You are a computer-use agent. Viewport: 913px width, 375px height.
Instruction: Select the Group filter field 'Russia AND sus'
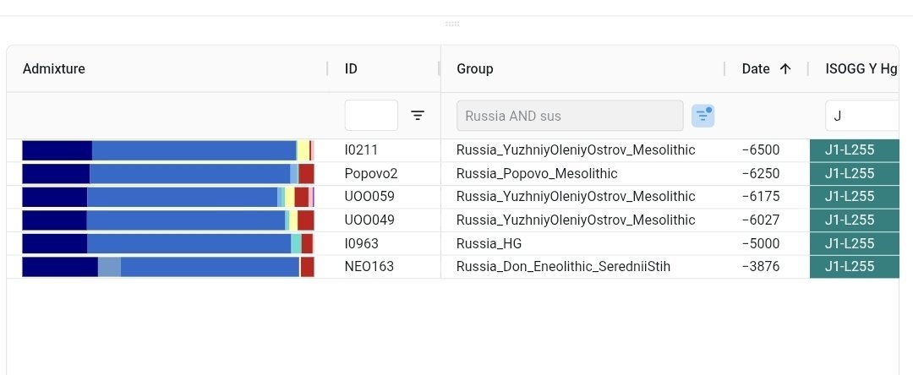570,116
